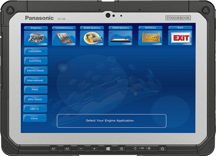The height and width of the screenshot is (156, 216).
Task: Choose the Detroit Diesel engine button
Action: pos(36,71)
